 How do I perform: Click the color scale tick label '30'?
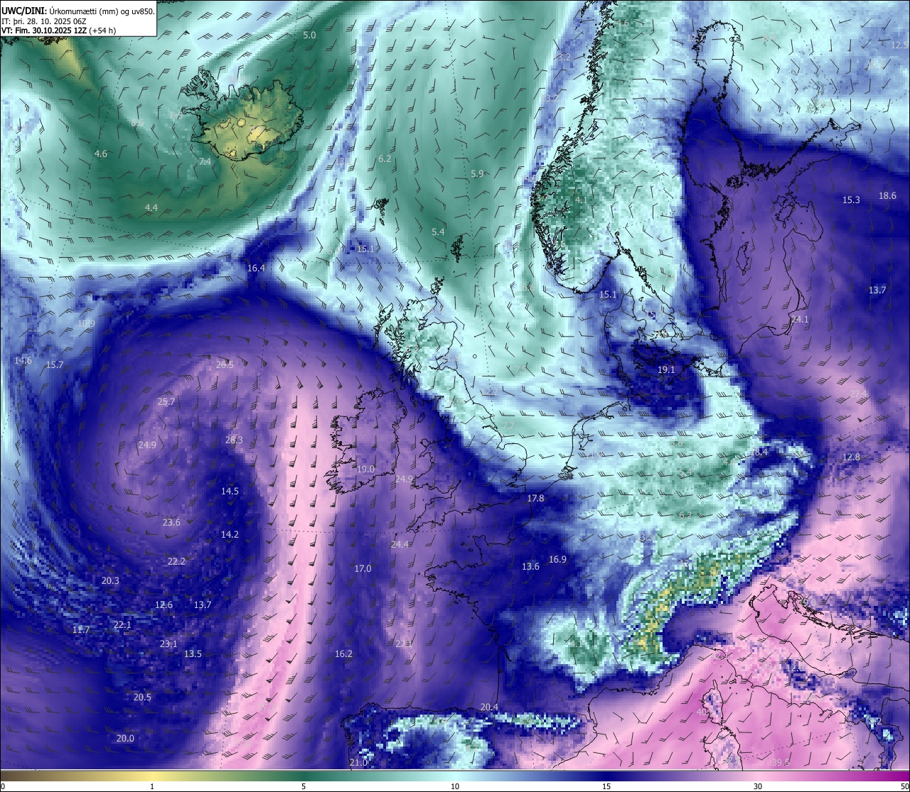tap(758, 786)
